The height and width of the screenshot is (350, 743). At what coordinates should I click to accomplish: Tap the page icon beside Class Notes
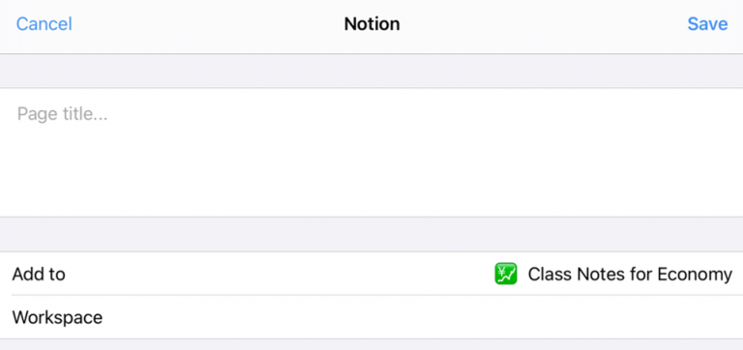click(x=506, y=274)
